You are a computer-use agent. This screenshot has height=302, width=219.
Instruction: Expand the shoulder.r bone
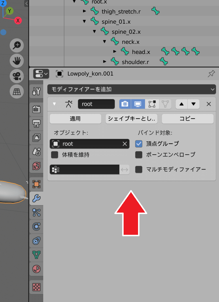(105, 61)
